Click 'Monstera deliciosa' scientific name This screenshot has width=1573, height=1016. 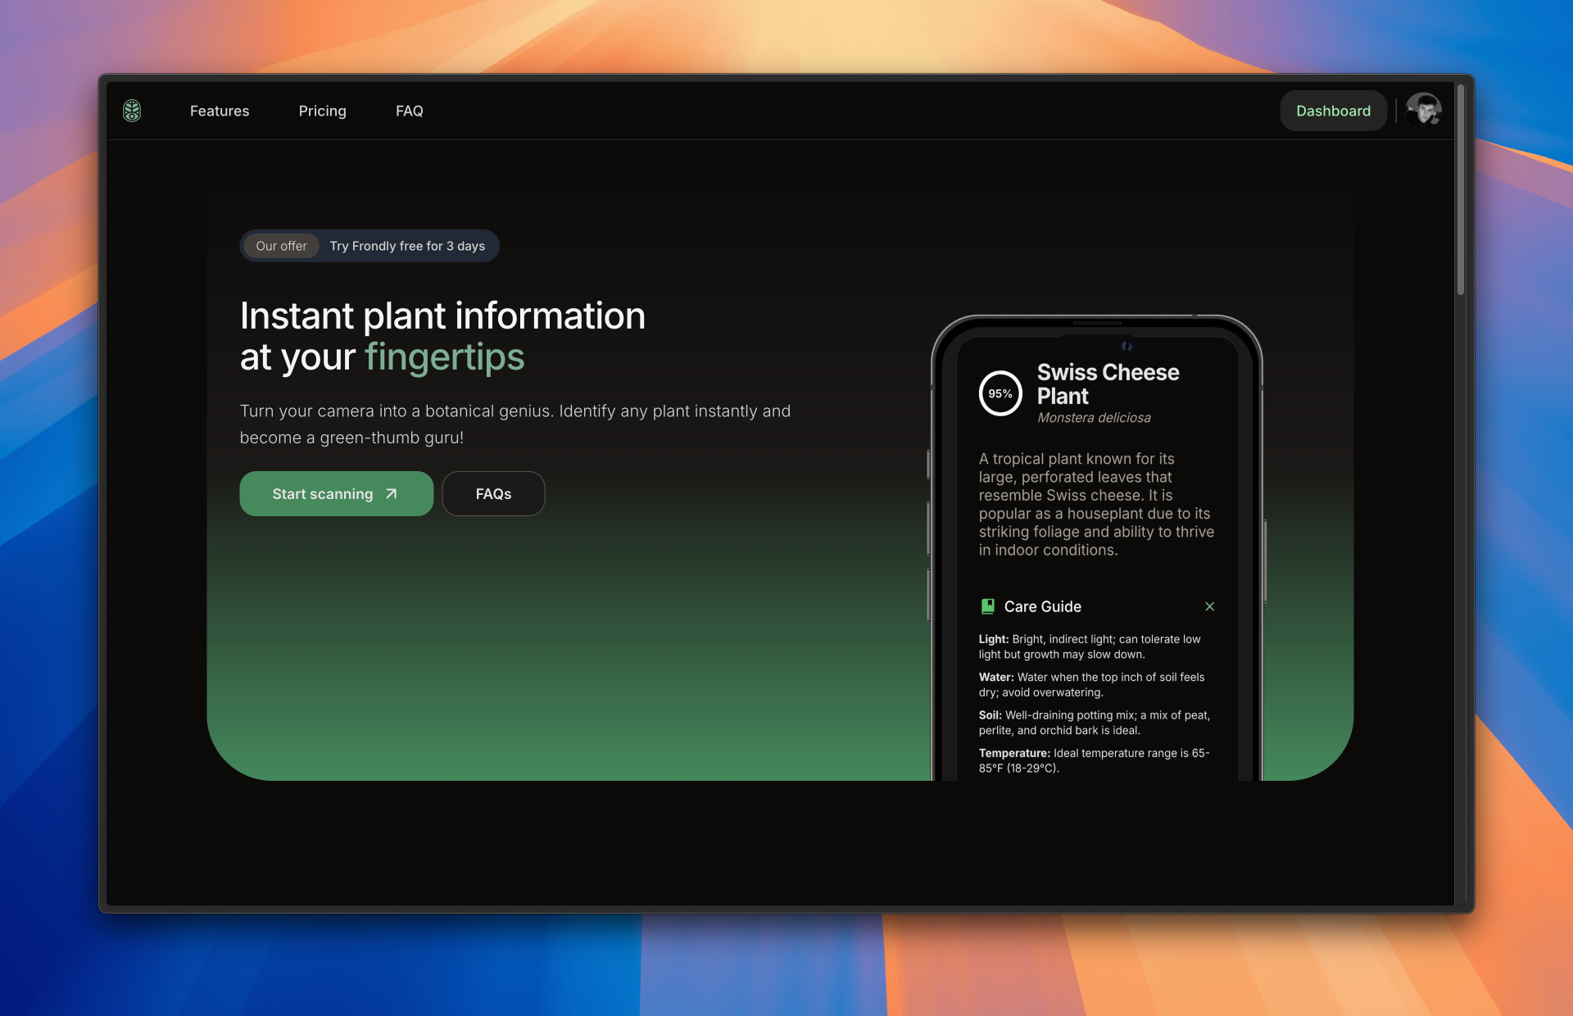(x=1094, y=418)
